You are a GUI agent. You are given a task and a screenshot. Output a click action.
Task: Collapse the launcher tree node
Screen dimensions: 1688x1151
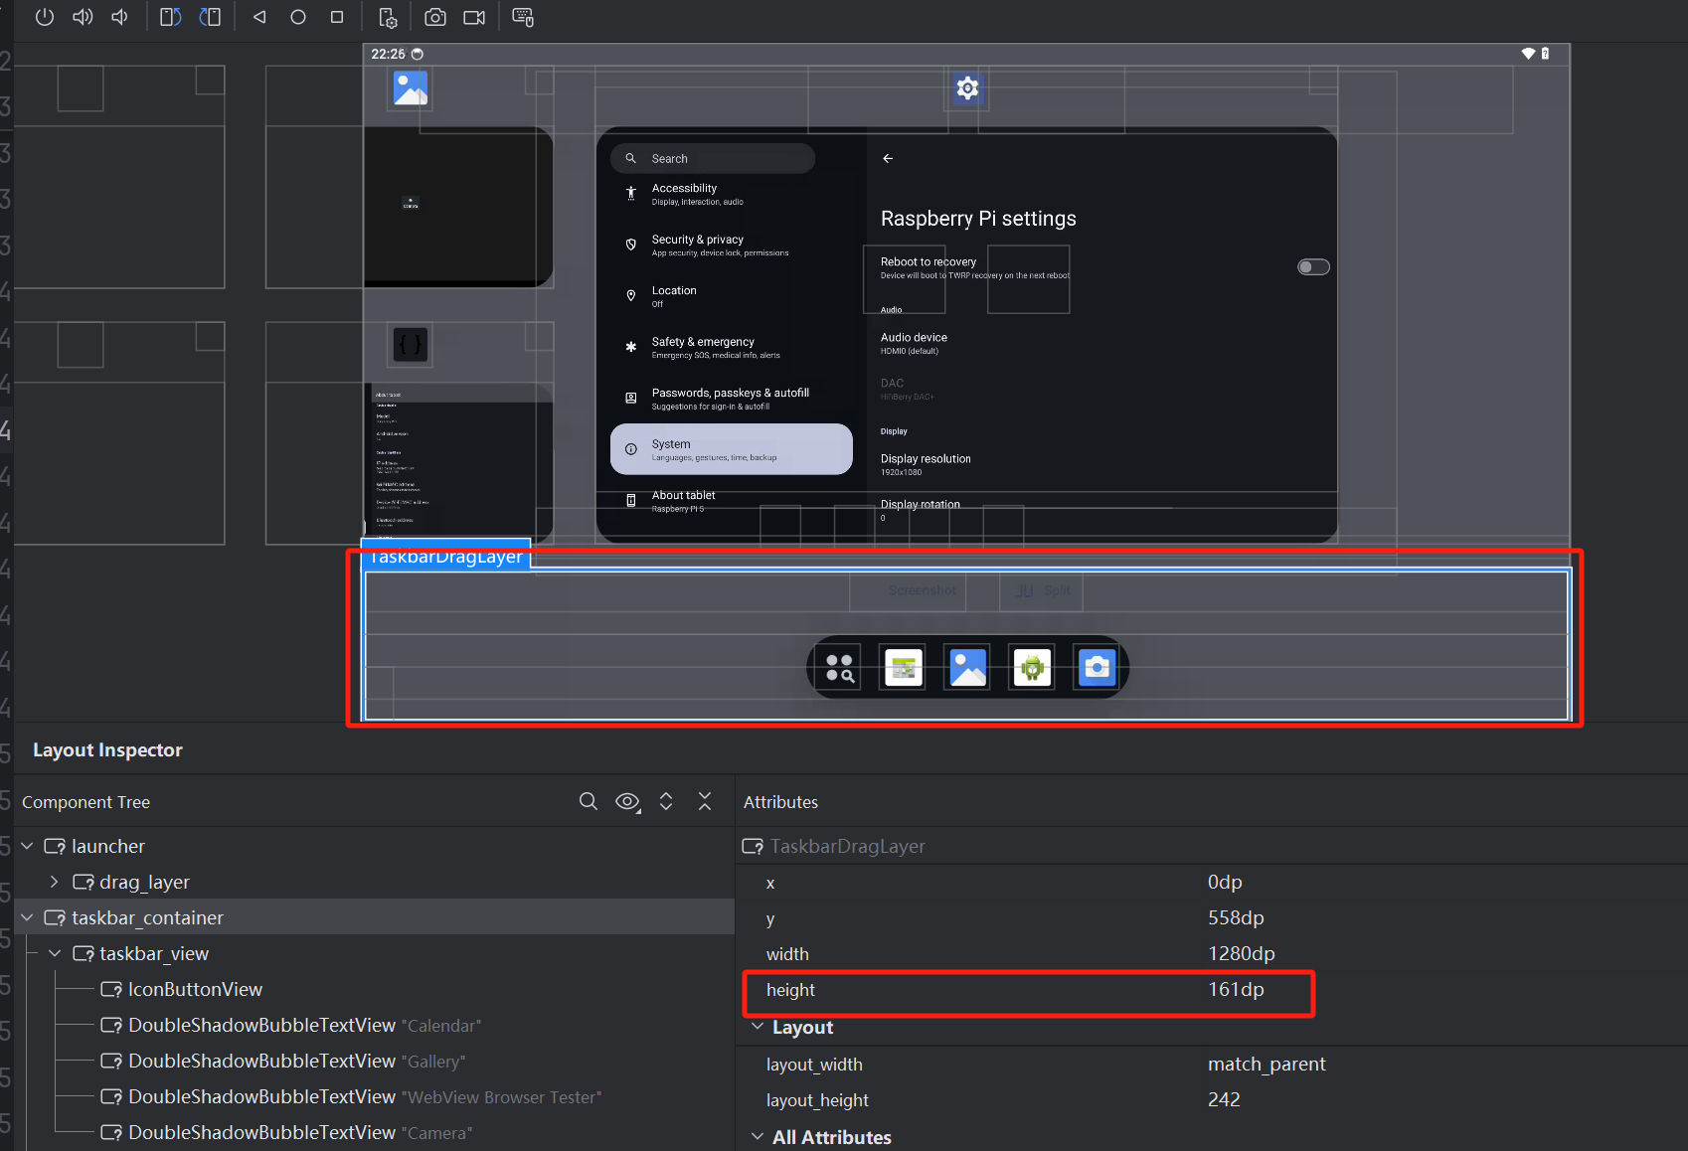27,846
